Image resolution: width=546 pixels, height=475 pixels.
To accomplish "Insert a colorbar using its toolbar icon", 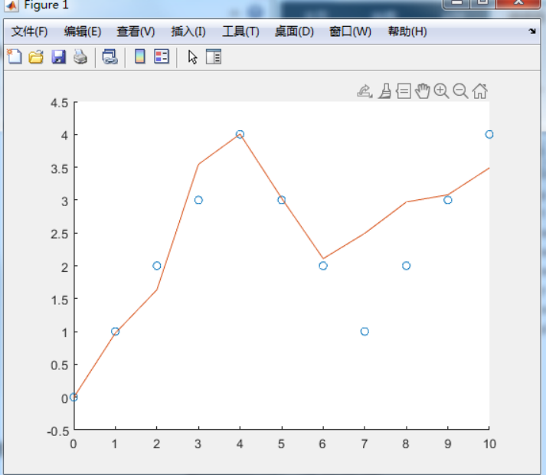I will 140,57.
